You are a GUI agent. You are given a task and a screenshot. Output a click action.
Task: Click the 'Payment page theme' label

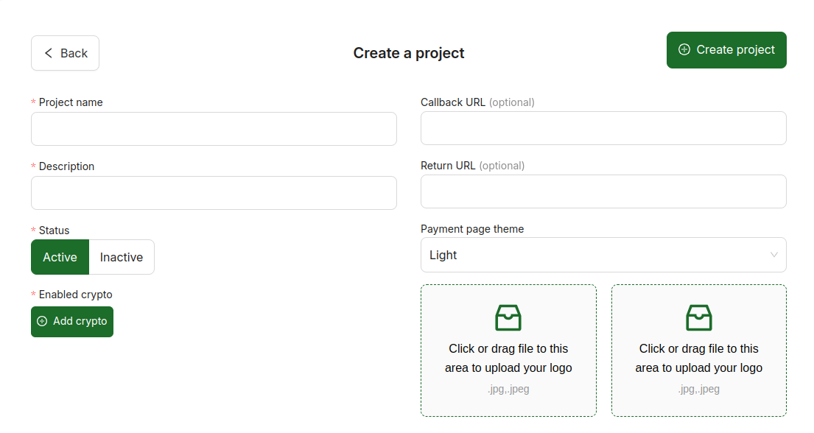point(472,229)
